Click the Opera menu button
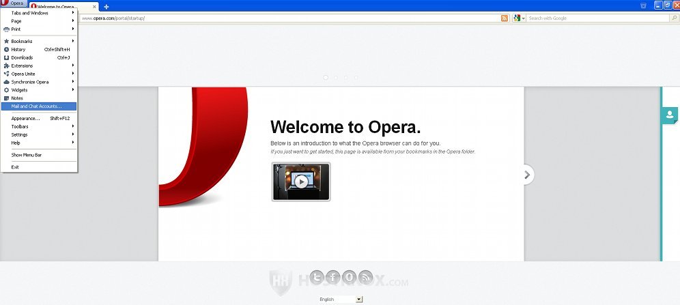This screenshot has width=680, height=305. [x=14, y=3]
